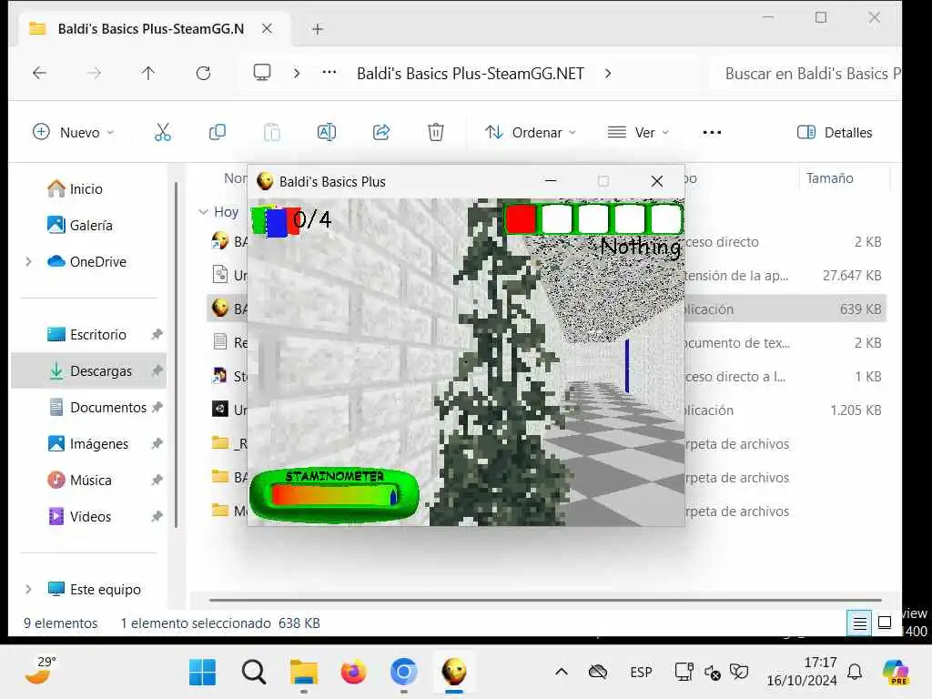Click Baldi's Basics Plus-SteamGG.NET breadcrumb

471,73
